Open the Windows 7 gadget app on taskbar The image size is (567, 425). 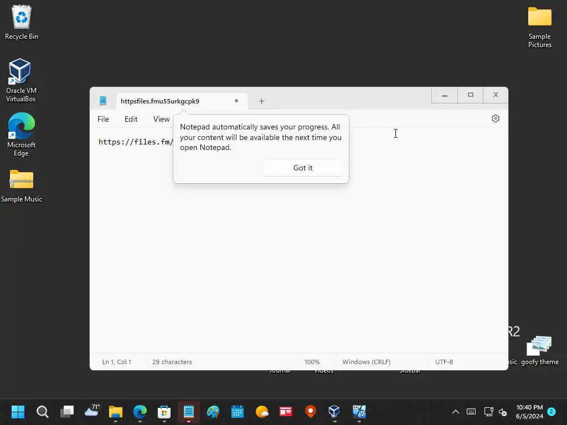click(359, 411)
